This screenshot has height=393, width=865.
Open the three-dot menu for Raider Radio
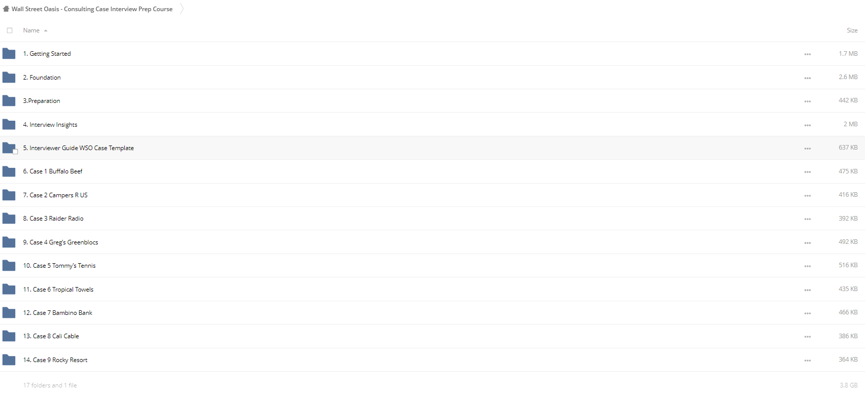(x=807, y=219)
